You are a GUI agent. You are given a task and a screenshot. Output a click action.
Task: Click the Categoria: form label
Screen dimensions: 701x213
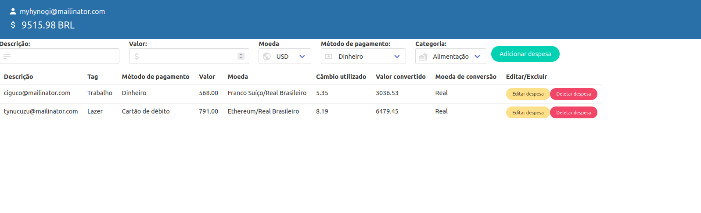click(x=431, y=44)
